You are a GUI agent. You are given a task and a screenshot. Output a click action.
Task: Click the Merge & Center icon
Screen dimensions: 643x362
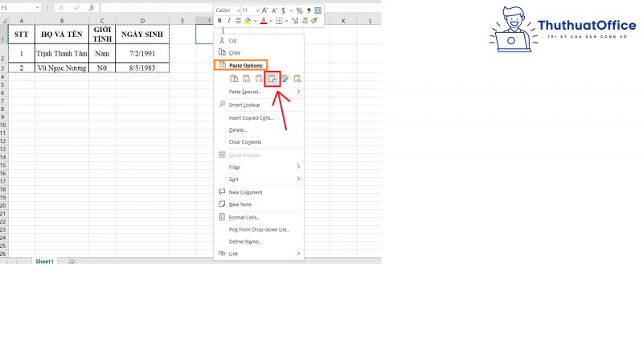point(317,10)
